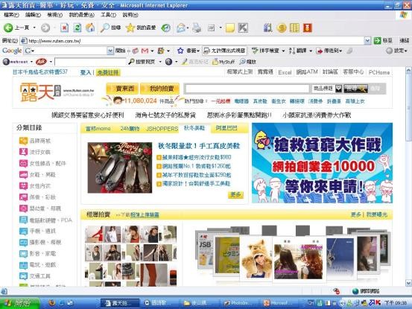Open 我的最愛 star favorites button
The height and width of the screenshot is (309, 412).
141,28
